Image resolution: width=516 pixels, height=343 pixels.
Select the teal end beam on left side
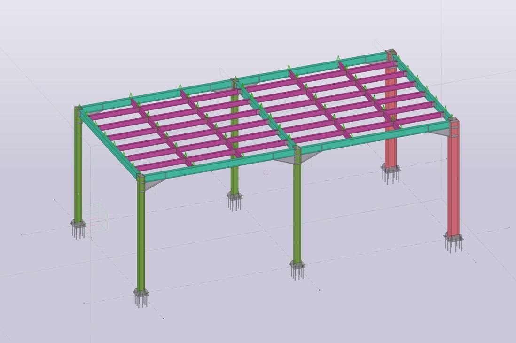(x=110, y=143)
